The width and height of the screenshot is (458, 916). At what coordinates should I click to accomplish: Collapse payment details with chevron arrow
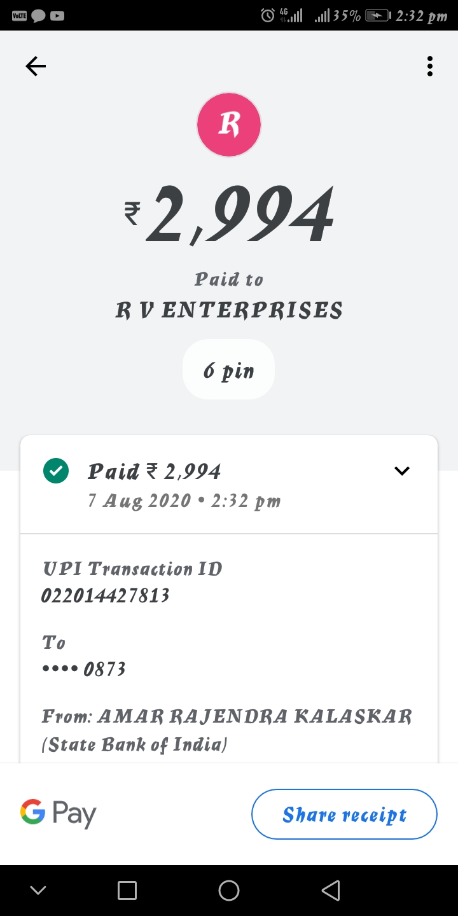(x=402, y=471)
